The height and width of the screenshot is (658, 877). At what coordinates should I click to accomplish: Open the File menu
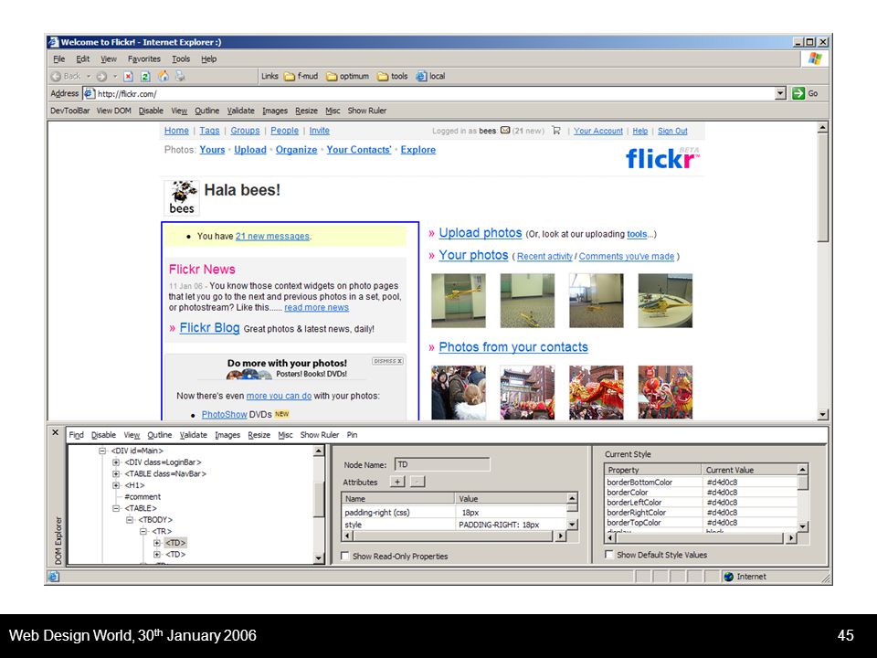click(x=59, y=58)
